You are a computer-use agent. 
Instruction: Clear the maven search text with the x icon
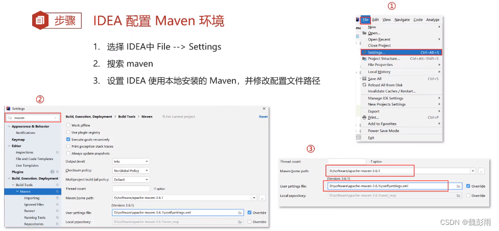click(55, 118)
